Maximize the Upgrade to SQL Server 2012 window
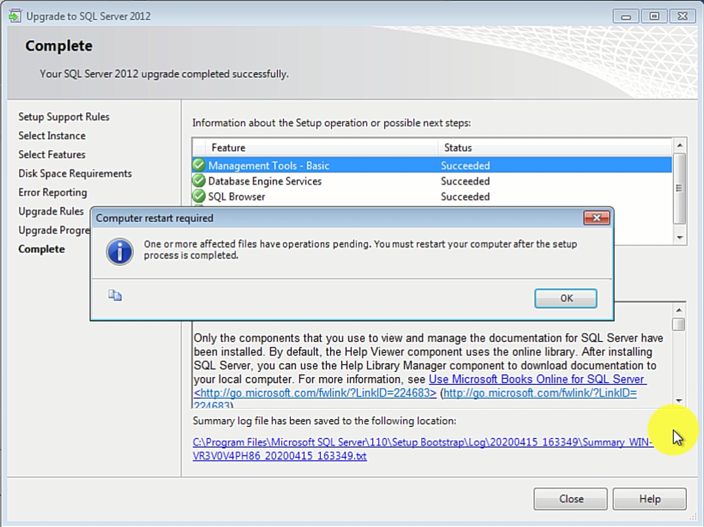Viewport: 704px width, 527px height. coord(654,16)
